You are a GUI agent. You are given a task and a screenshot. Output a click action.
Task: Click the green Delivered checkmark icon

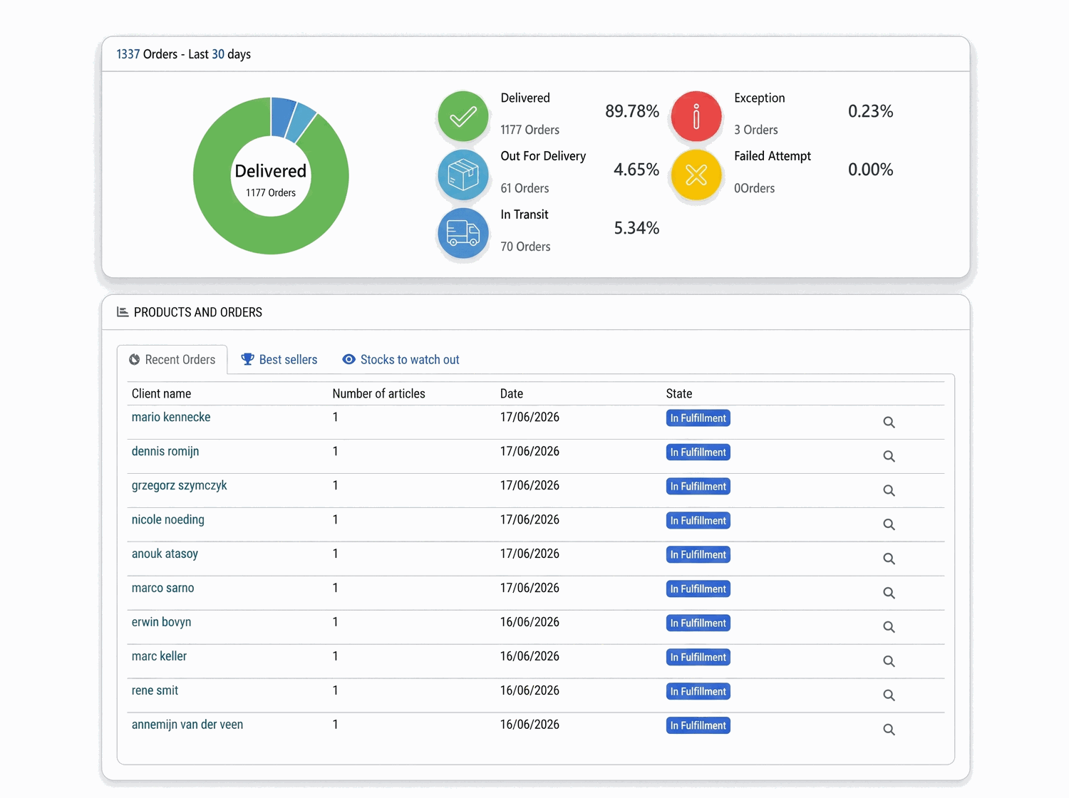(x=463, y=116)
